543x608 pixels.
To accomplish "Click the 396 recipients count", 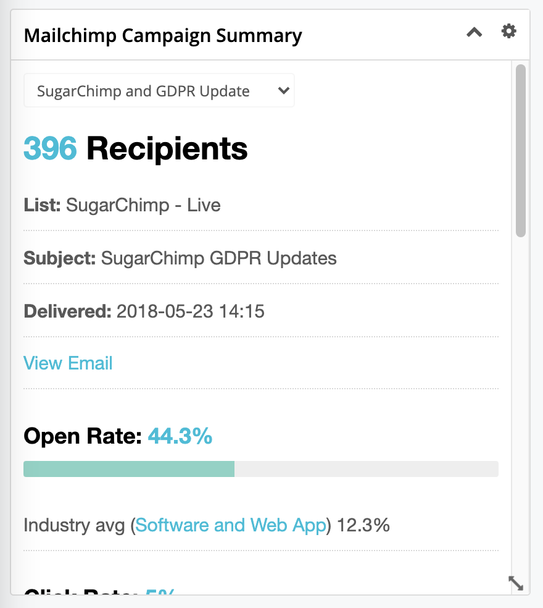I will pos(51,148).
